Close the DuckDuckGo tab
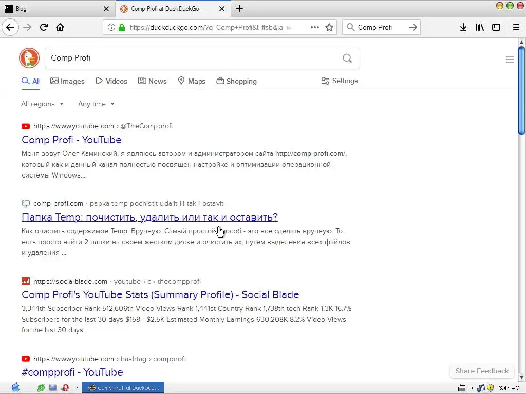The image size is (526, 394). (222, 9)
